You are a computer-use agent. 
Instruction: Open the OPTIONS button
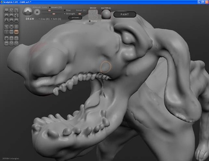pos(75,18)
